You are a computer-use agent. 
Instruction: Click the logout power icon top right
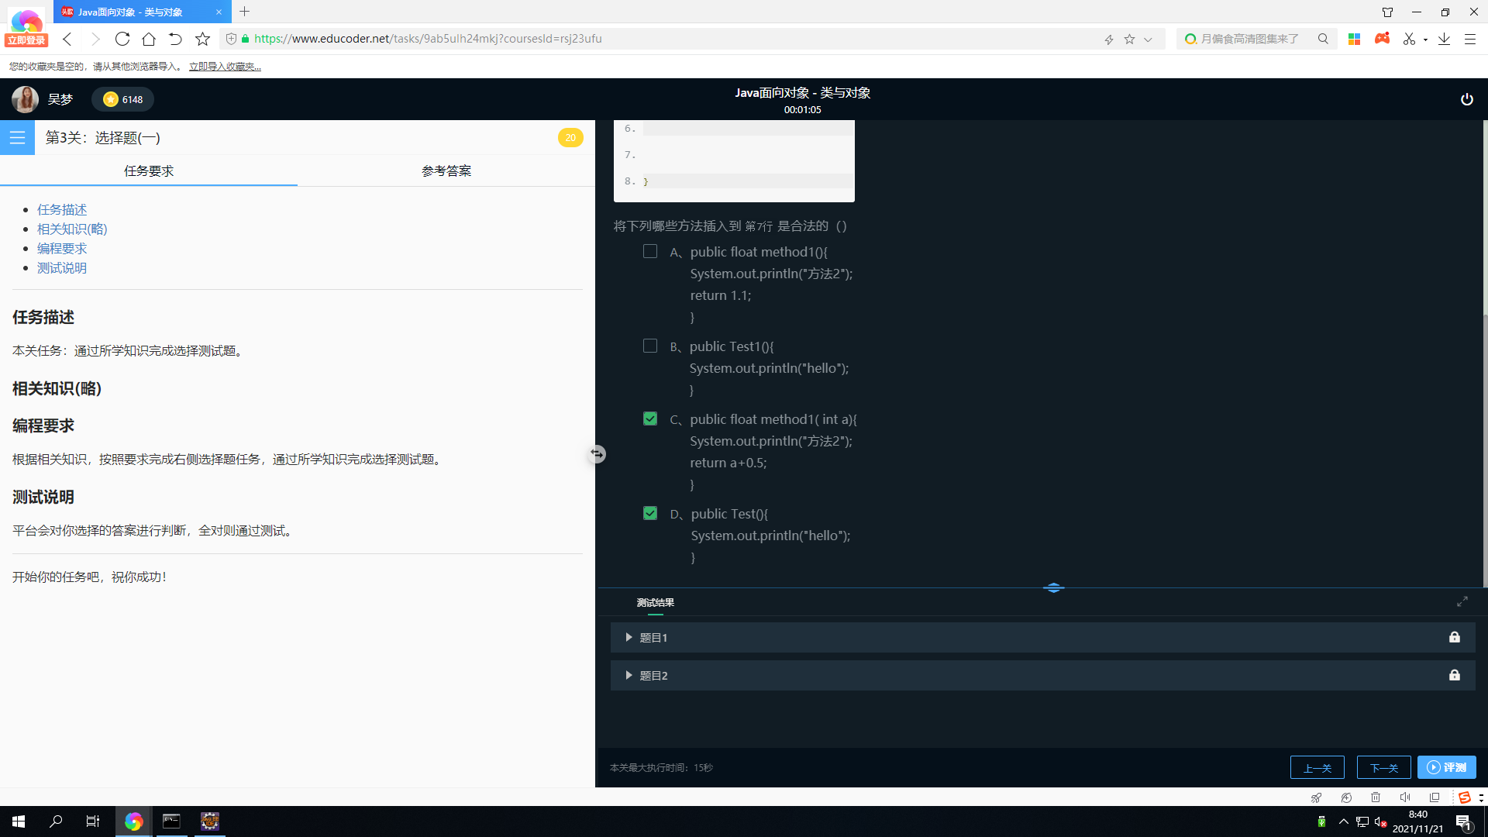[1467, 99]
